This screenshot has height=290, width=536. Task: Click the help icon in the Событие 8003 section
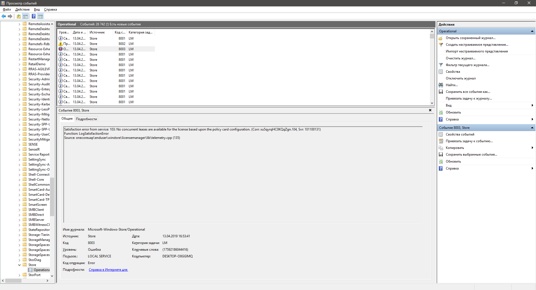tap(441, 168)
